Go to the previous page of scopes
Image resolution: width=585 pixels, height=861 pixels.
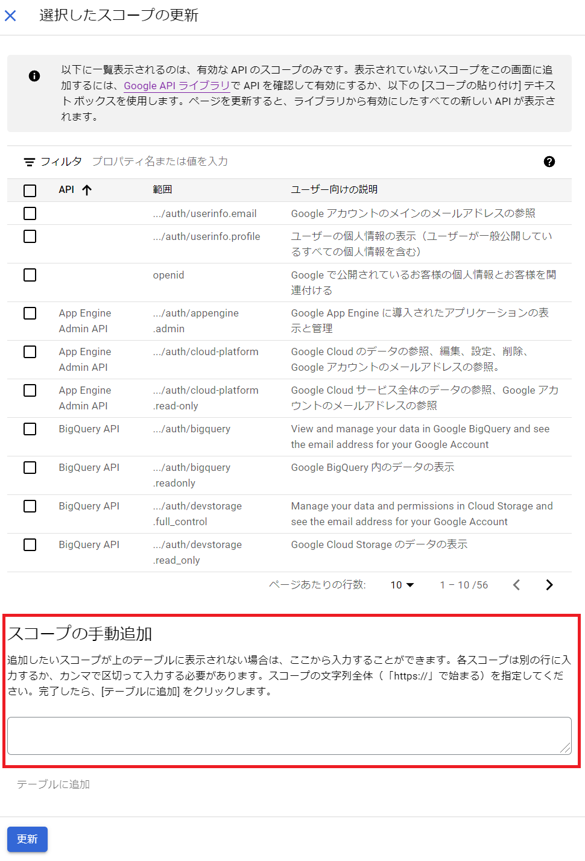point(516,585)
